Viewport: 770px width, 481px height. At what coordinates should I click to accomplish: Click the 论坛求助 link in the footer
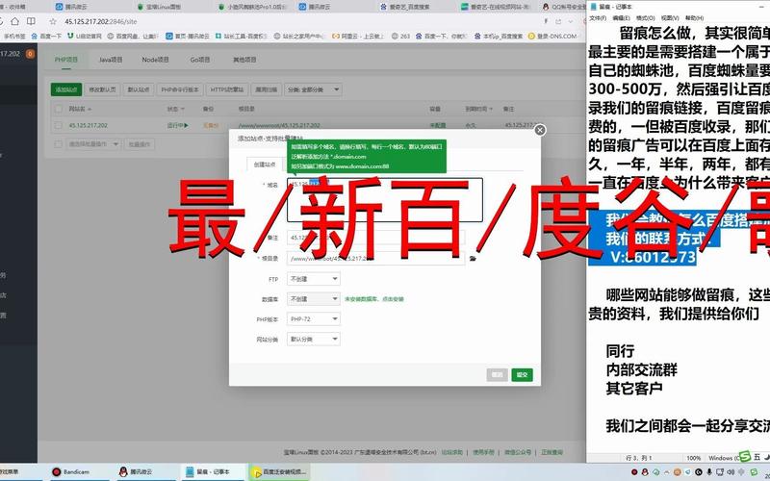click(x=451, y=452)
